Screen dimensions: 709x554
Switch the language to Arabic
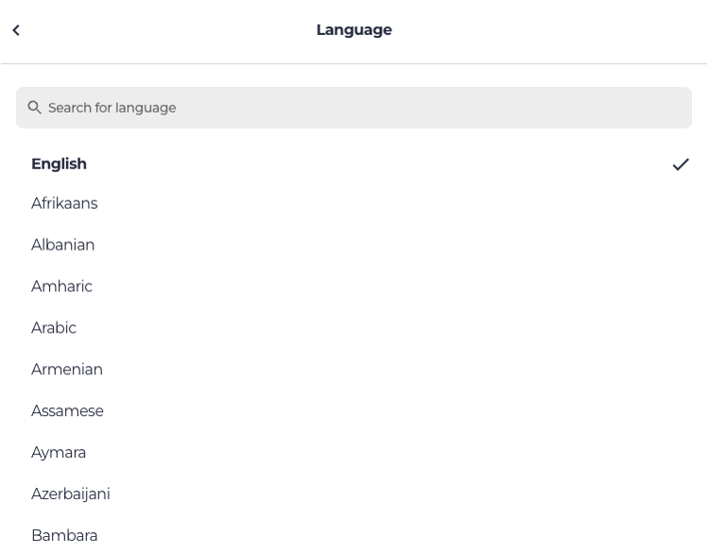[54, 328]
